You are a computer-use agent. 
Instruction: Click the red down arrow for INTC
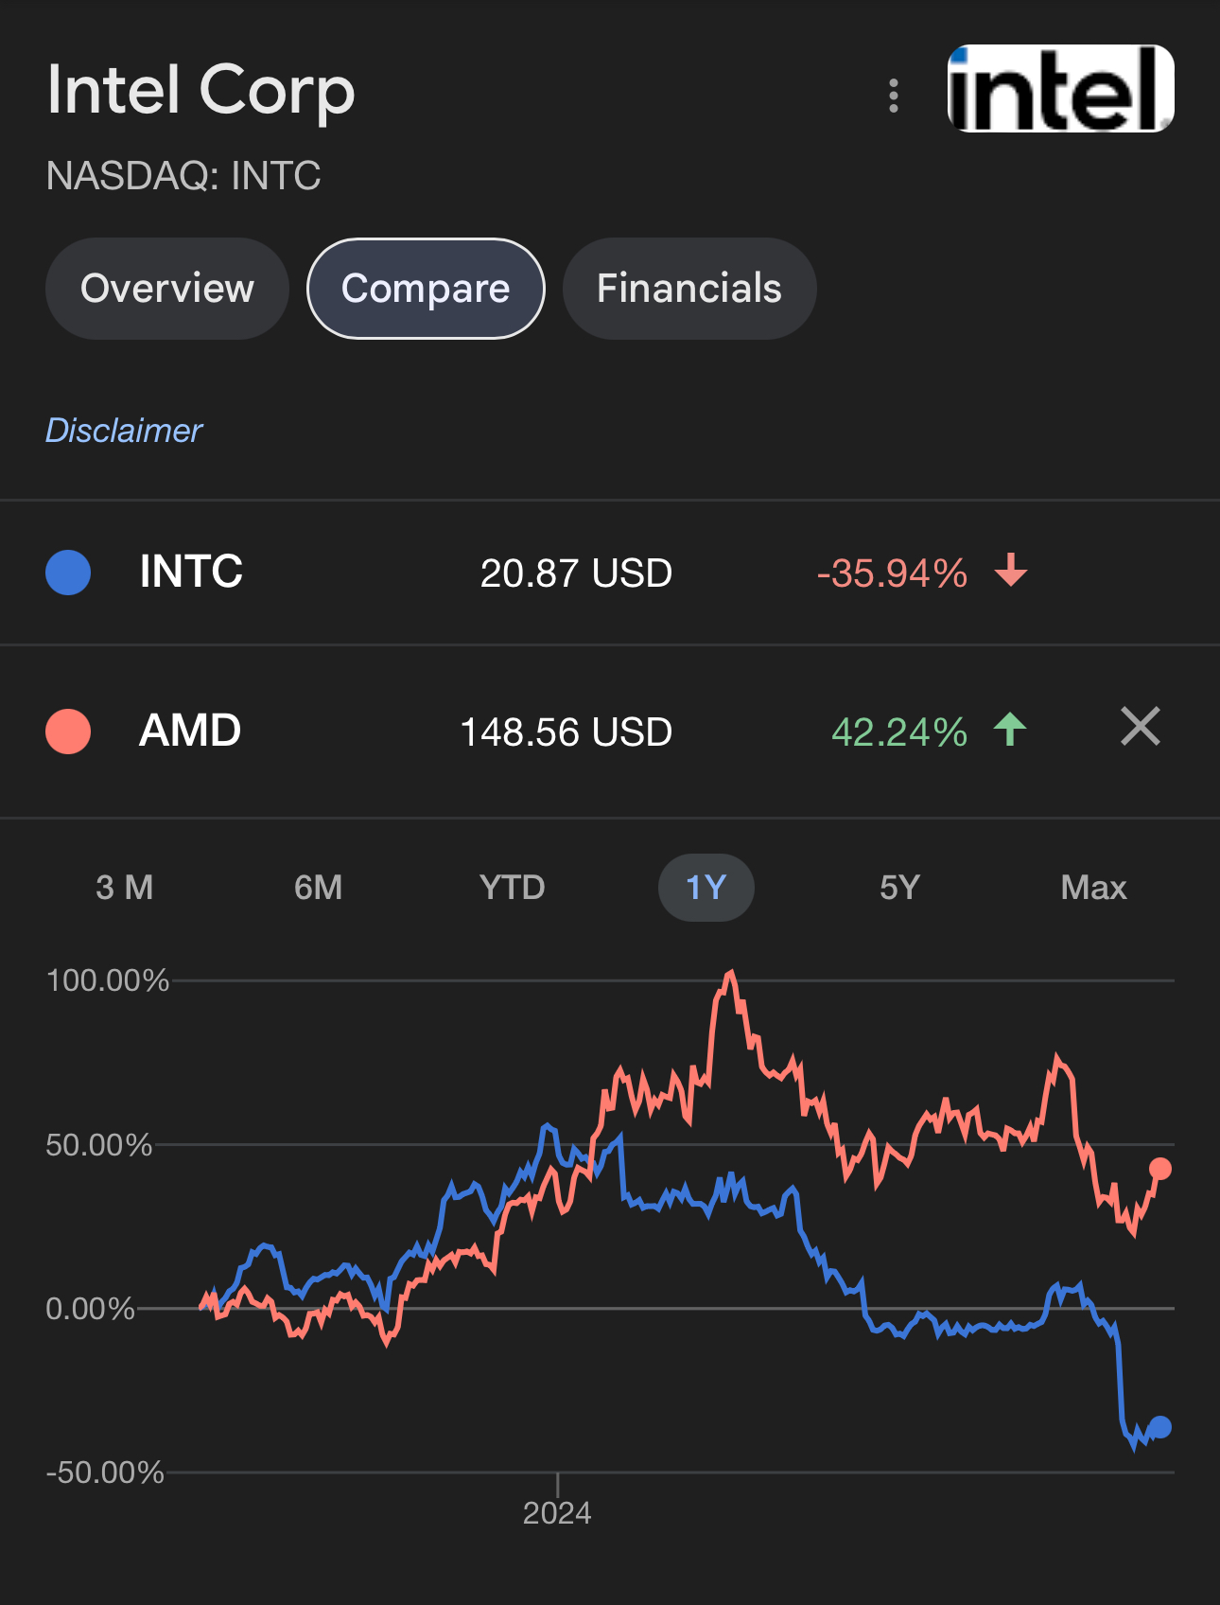tap(1011, 571)
